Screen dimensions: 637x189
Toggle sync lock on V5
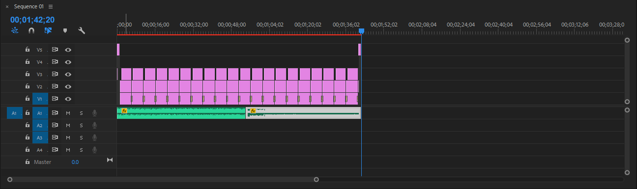point(55,50)
